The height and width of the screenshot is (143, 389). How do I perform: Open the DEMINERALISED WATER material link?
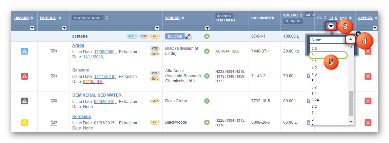pyautogui.click(x=97, y=95)
